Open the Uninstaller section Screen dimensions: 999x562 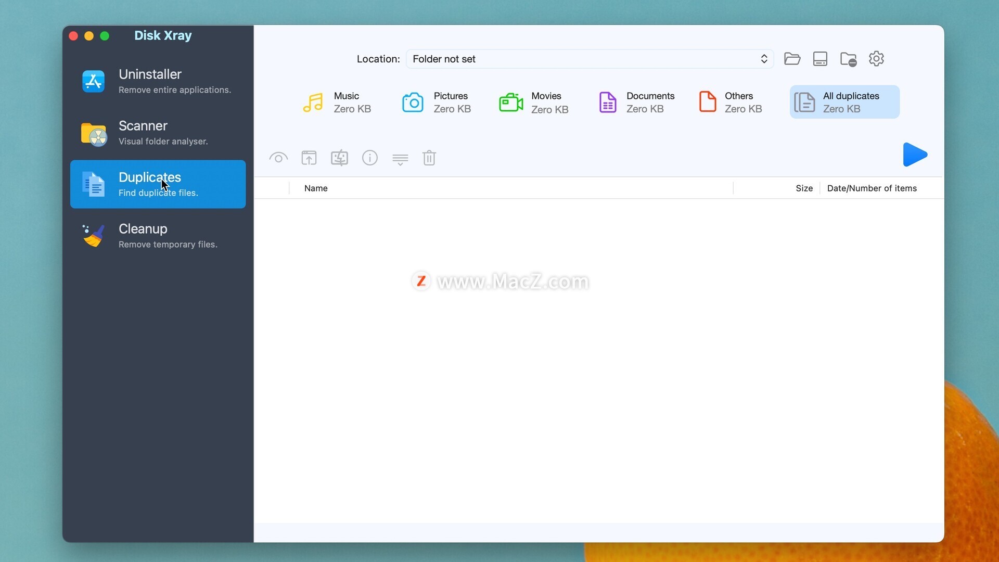(158, 81)
